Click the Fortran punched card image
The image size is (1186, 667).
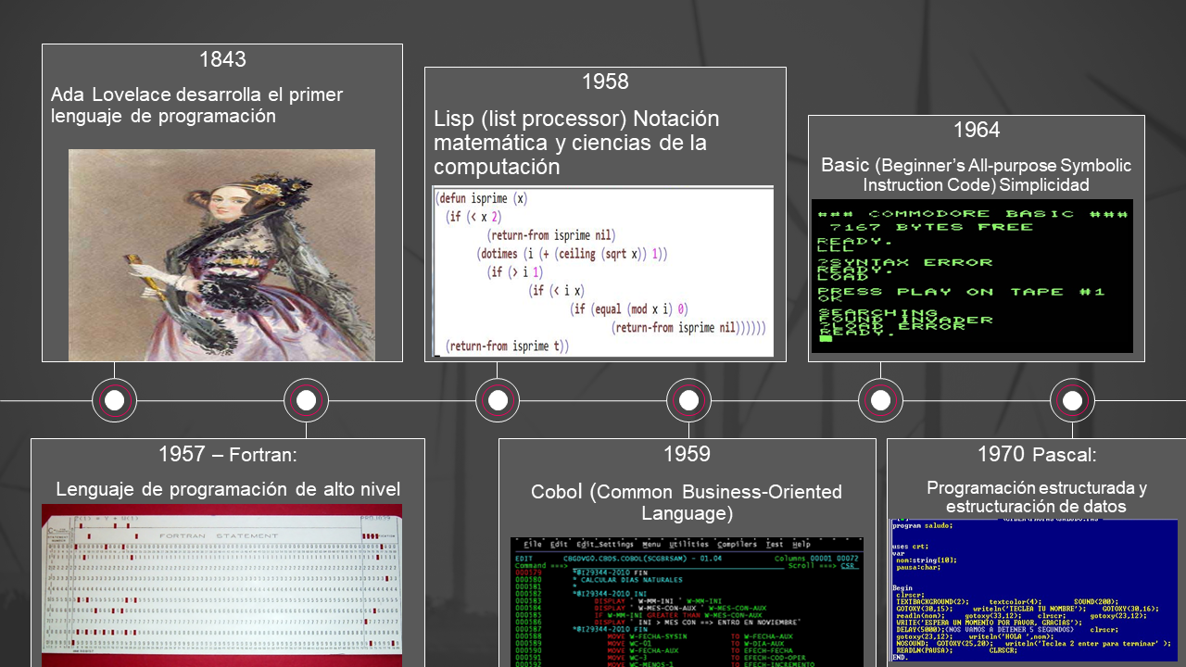[221, 584]
